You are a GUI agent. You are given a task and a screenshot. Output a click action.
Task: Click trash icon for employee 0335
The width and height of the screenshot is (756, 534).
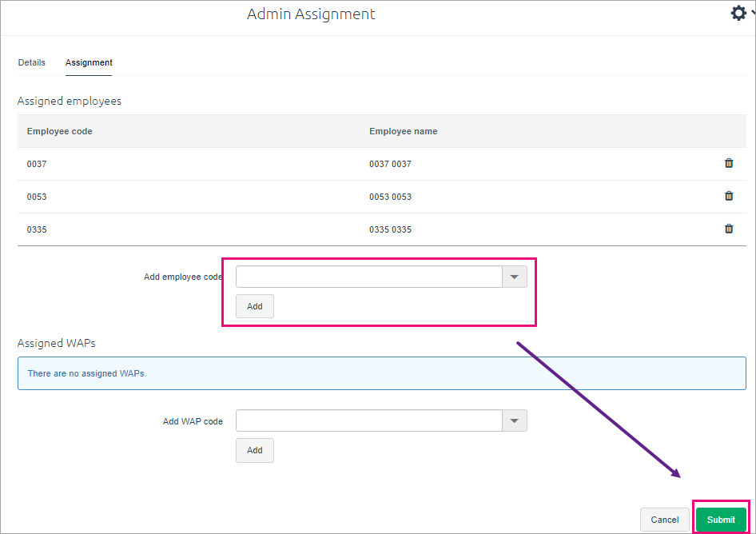(729, 229)
